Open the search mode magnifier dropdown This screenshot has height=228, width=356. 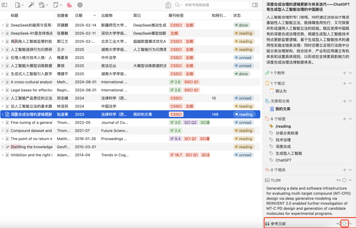pos(179,5)
